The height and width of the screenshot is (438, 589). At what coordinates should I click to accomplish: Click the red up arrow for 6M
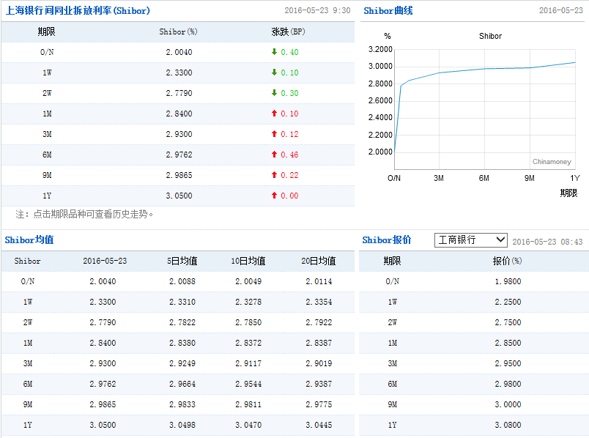pyautogui.click(x=274, y=155)
